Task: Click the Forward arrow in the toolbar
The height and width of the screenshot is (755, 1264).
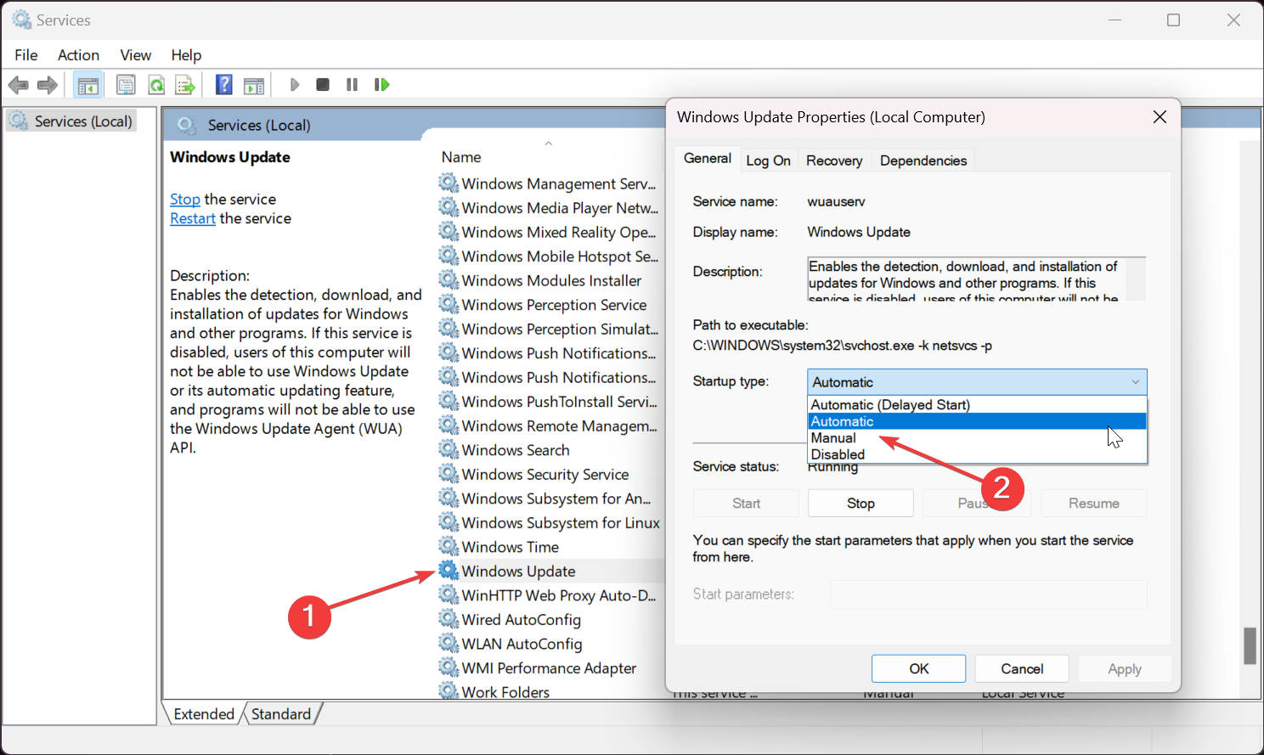Action: (48, 85)
